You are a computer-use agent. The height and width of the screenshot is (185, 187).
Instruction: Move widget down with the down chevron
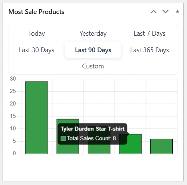[165, 12]
